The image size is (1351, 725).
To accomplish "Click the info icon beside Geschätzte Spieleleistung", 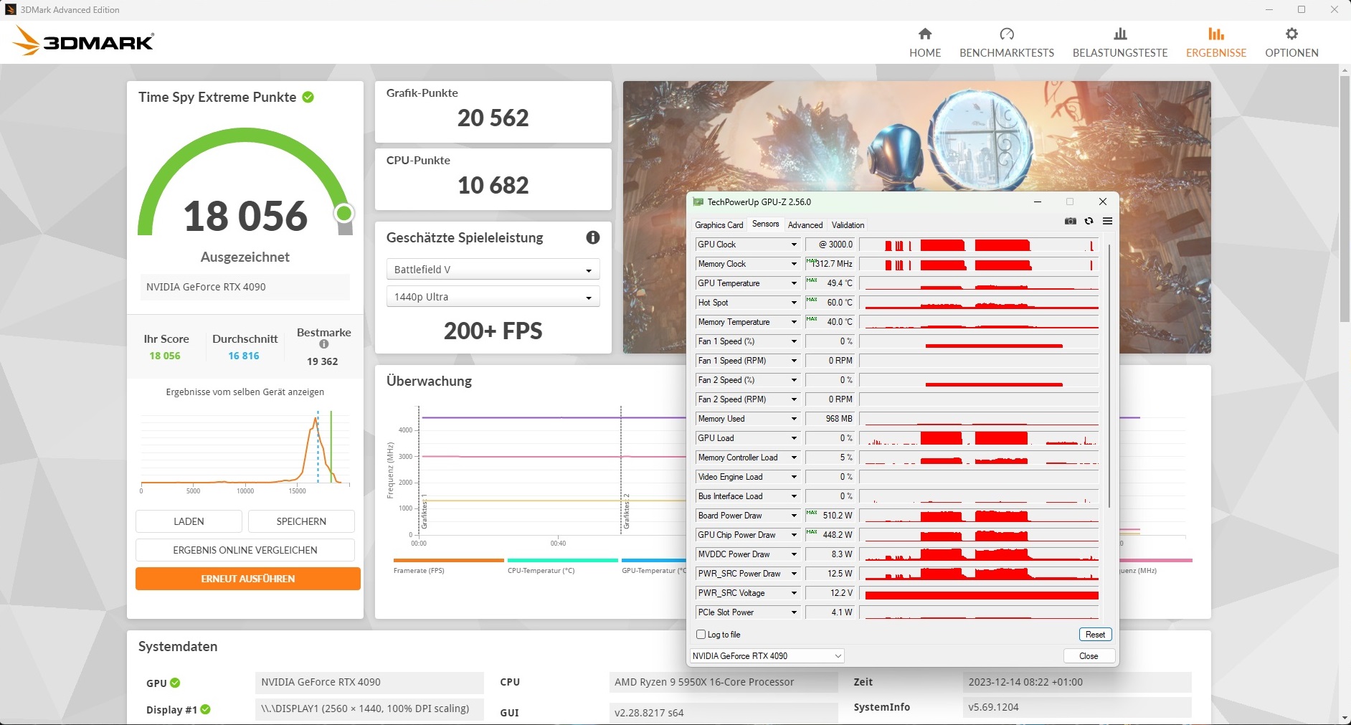I will click(x=593, y=237).
